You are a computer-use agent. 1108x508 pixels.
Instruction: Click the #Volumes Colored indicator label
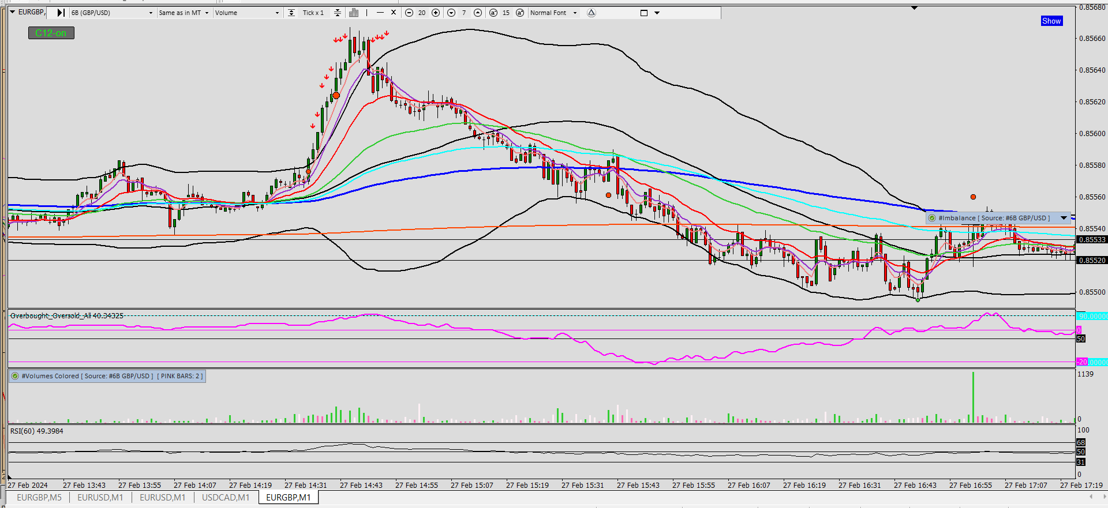tap(112, 376)
